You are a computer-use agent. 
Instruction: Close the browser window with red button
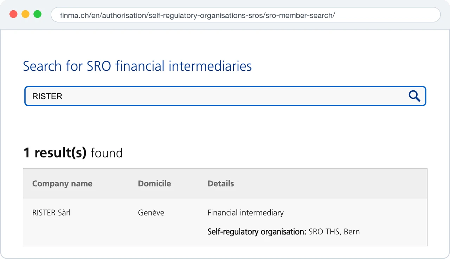[x=13, y=14]
